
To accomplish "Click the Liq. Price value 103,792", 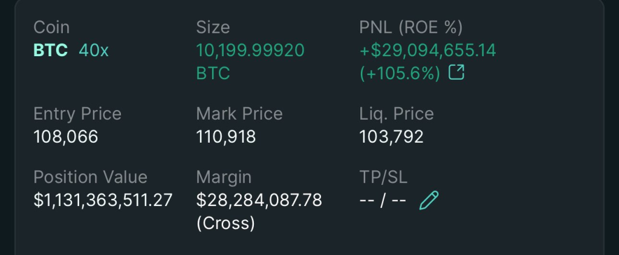I will [391, 137].
